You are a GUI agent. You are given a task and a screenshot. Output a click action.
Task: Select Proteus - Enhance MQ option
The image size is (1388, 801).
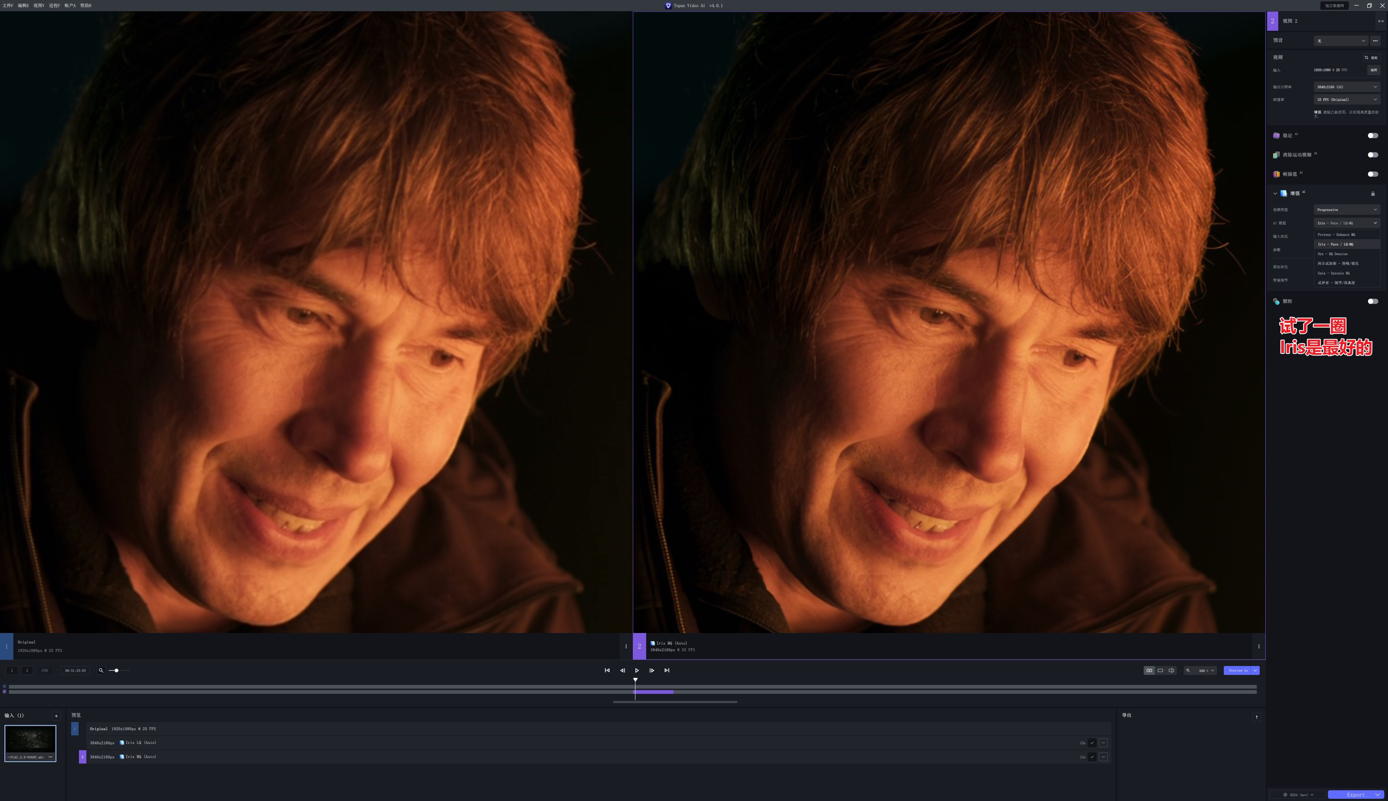click(1336, 235)
